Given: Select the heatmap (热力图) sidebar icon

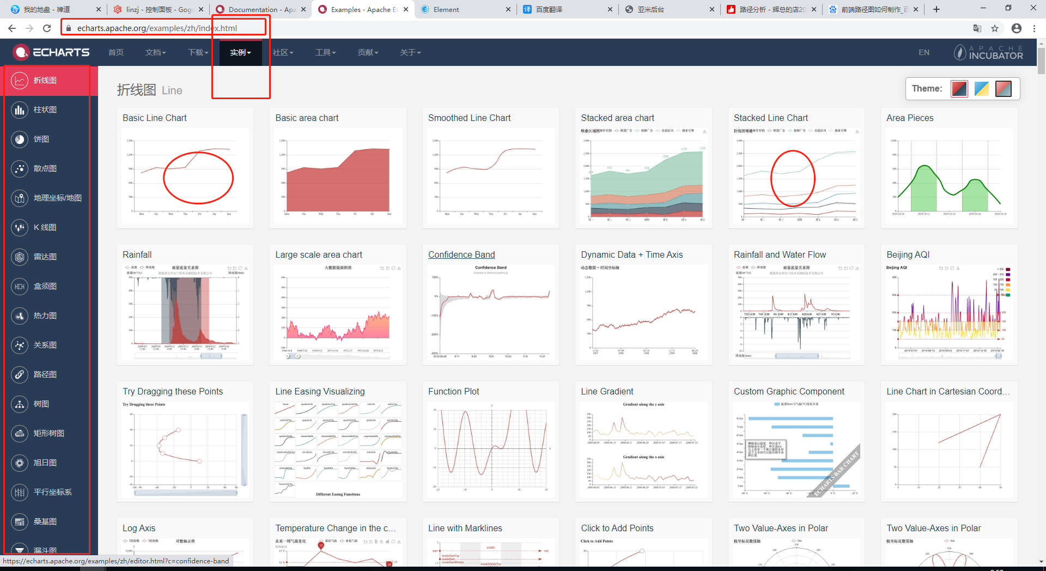Looking at the screenshot, I should pyautogui.click(x=20, y=316).
